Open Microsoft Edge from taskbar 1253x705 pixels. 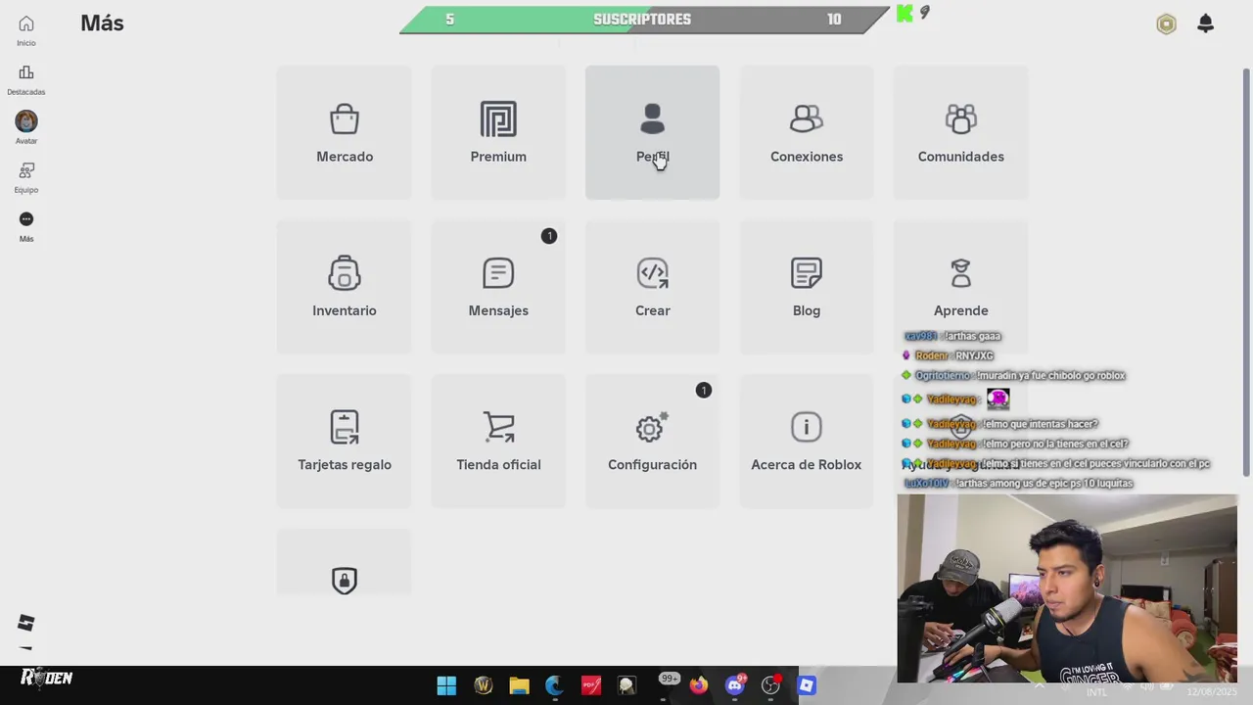(554, 685)
